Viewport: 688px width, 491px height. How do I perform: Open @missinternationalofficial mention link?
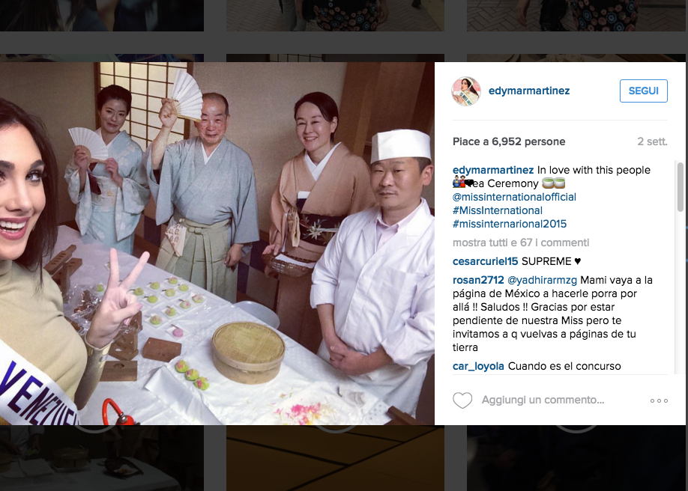tap(514, 197)
